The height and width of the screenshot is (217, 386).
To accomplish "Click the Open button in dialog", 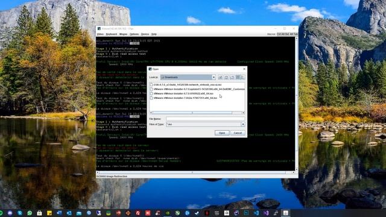I will tap(222, 133).
